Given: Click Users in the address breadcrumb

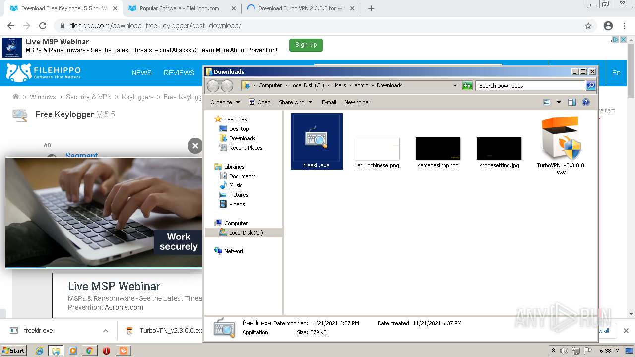Looking at the screenshot, I should point(339,85).
